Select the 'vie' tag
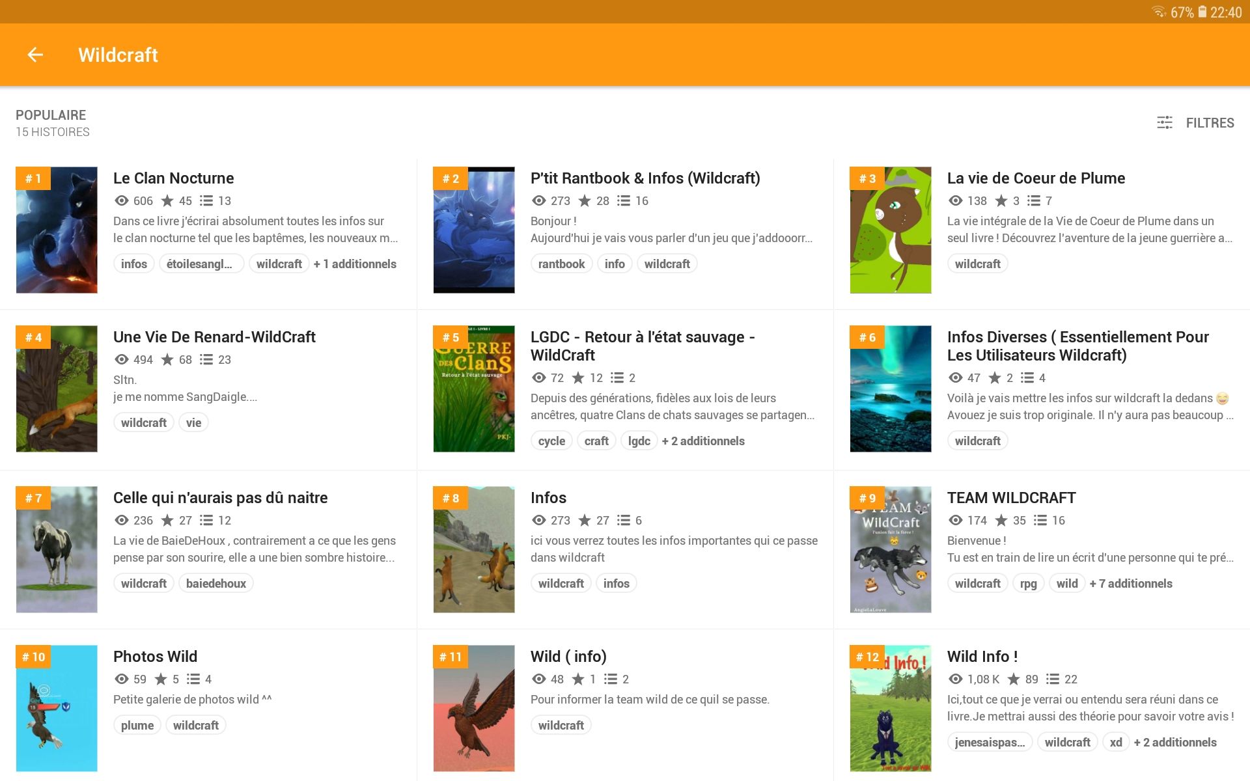This screenshot has width=1250, height=781. [x=194, y=422]
